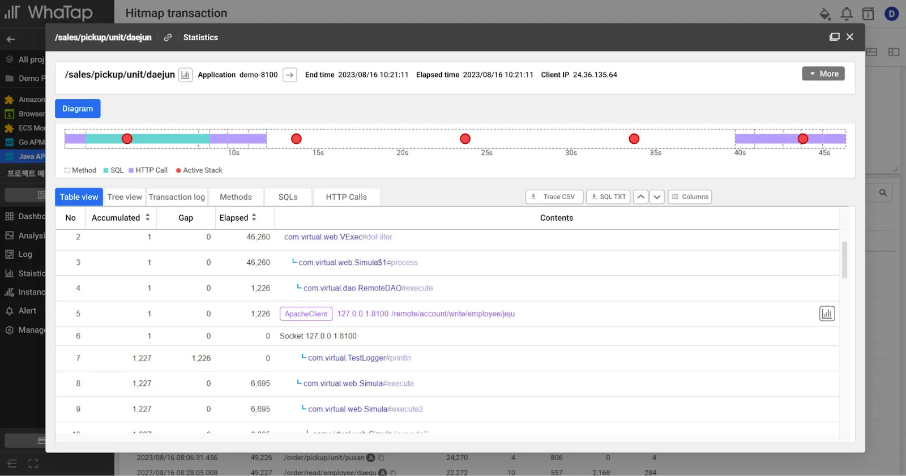Select All projects in the sidebar
Screen dimensions: 906x476
tap(25, 59)
